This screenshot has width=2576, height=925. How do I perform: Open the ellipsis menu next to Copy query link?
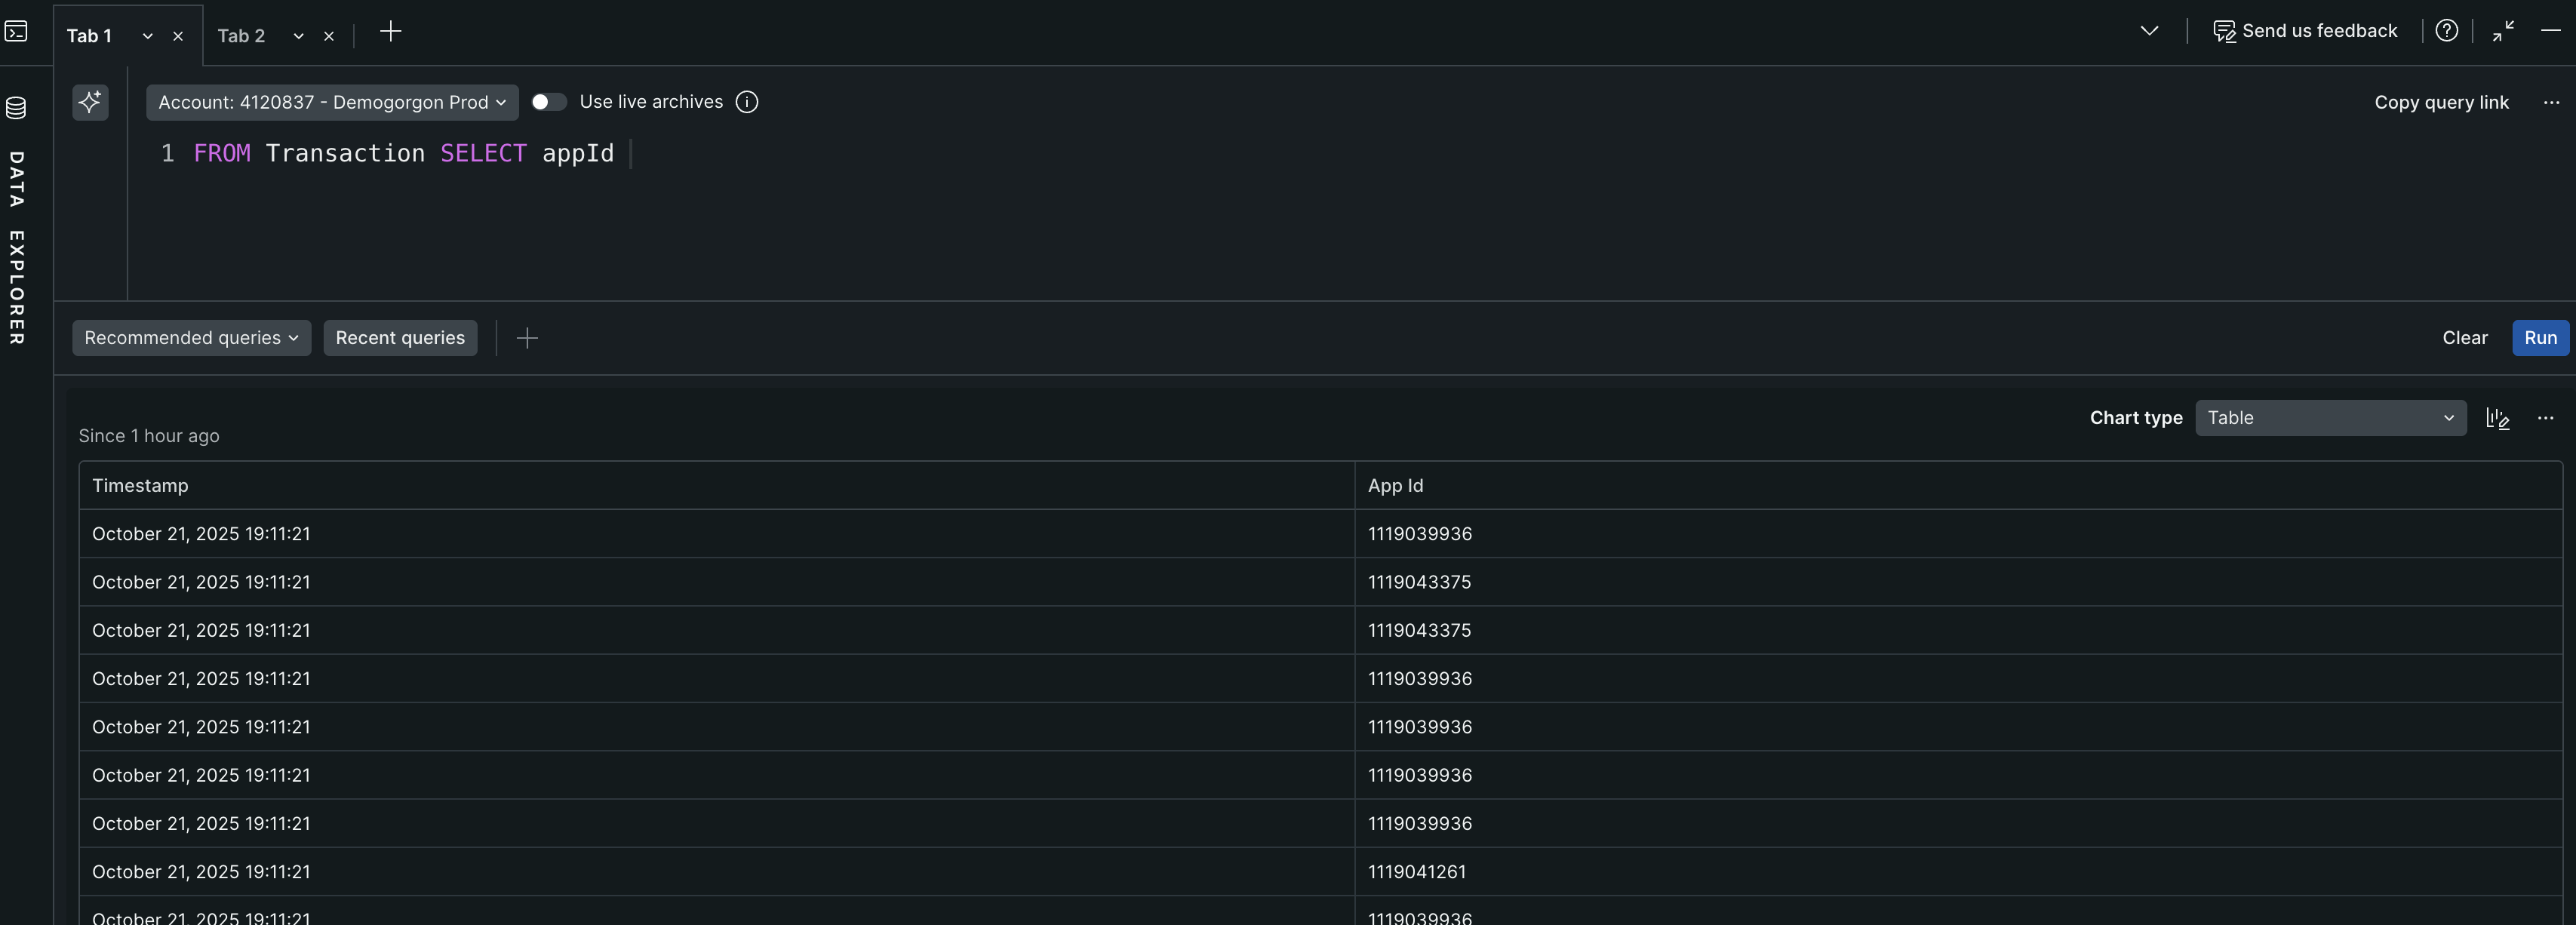click(2552, 102)
